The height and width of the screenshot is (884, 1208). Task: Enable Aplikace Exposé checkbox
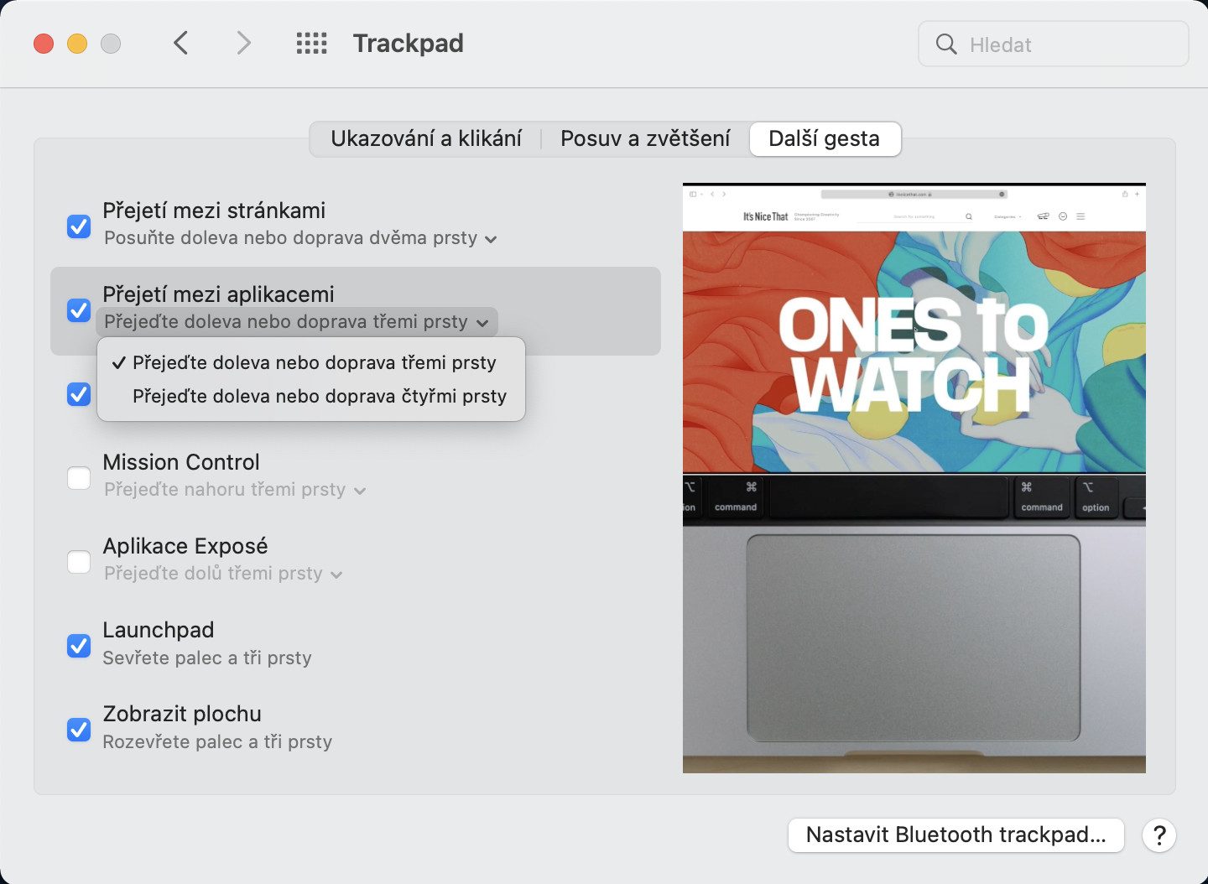(x=79, y=561)
